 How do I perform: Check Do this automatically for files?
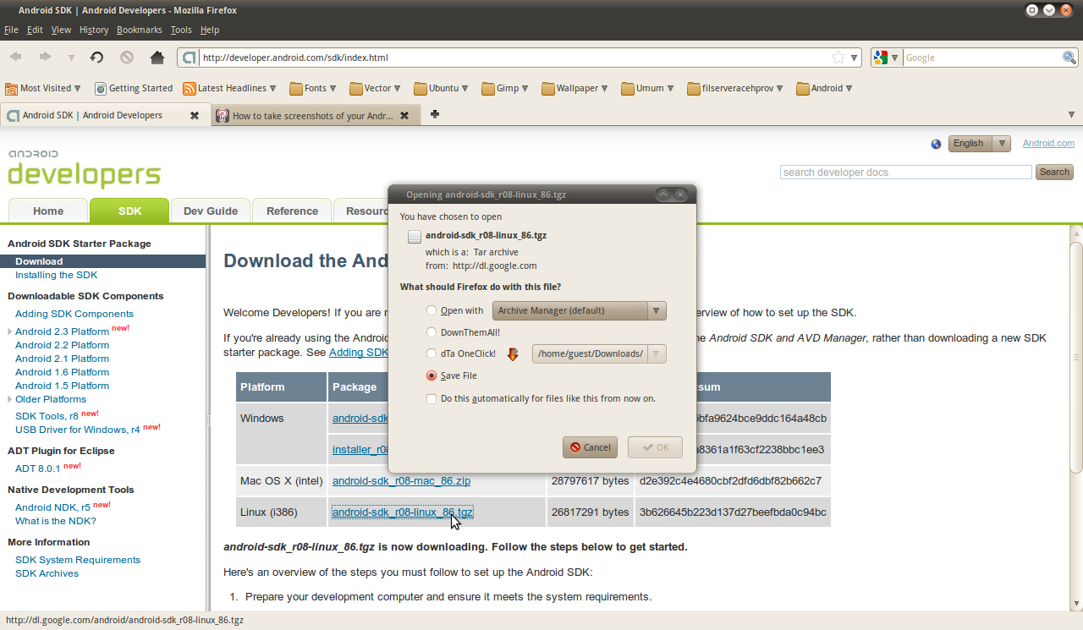432,398
